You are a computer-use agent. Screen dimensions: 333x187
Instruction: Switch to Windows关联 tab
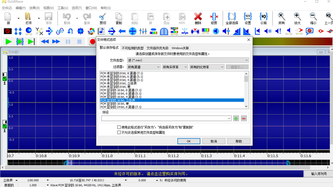point(180,48)
